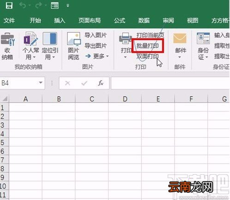Image resolution: width=230 pixels, height=200 pixels.
Task: Expand the 身份证 dropdown arrow
Action: pos(207,57)
